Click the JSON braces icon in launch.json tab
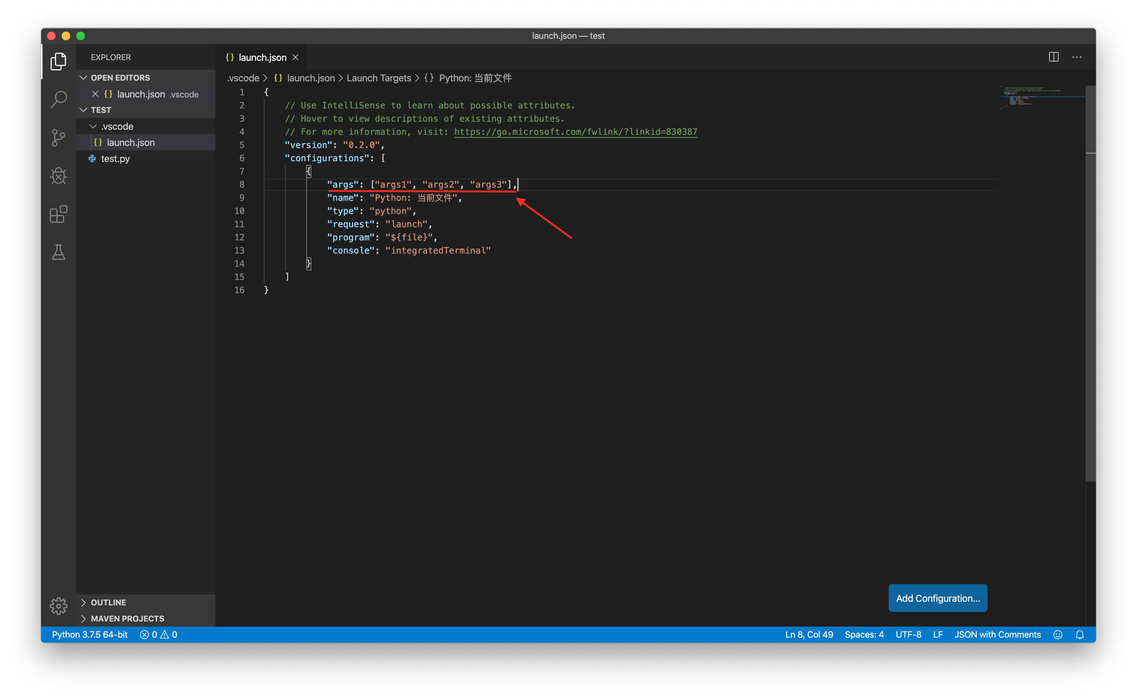This screenshot has height=697, width=1137. 230,57
